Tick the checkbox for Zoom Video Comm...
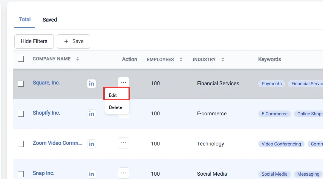 pyautogui.click(x=21, y=144)
